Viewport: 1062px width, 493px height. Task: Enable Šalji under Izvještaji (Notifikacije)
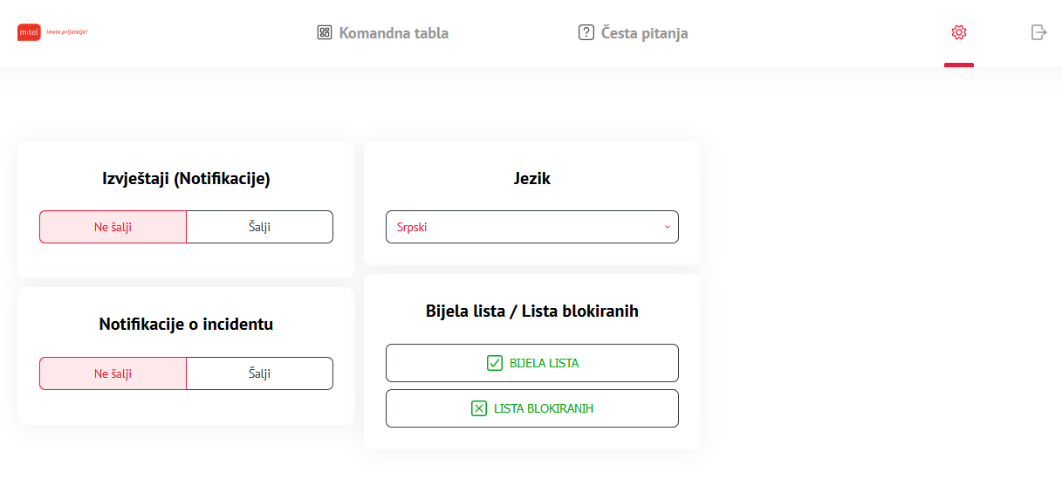(x=259, y=227)
